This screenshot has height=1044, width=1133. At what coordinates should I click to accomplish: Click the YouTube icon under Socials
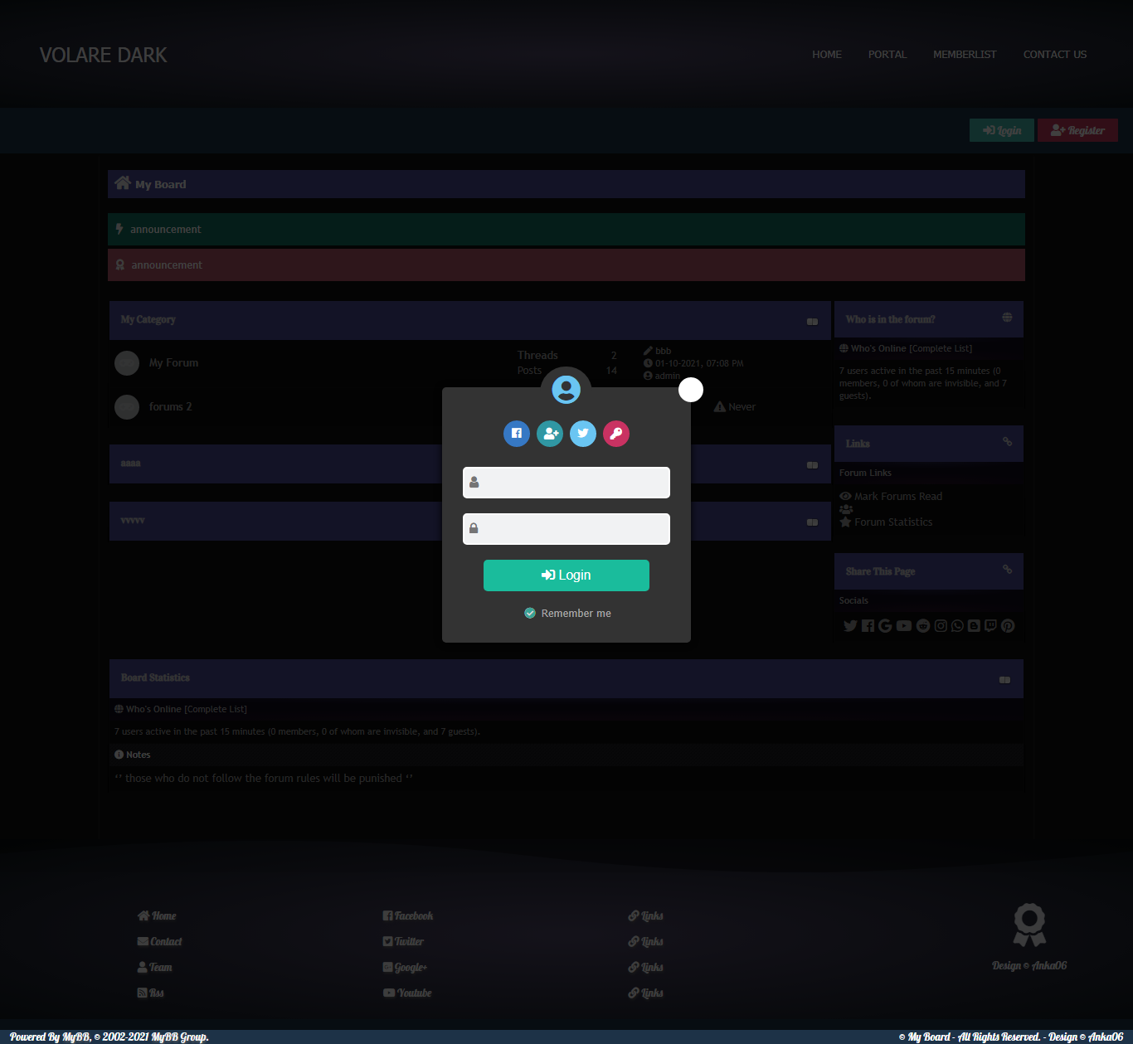[x=904, y=626]
